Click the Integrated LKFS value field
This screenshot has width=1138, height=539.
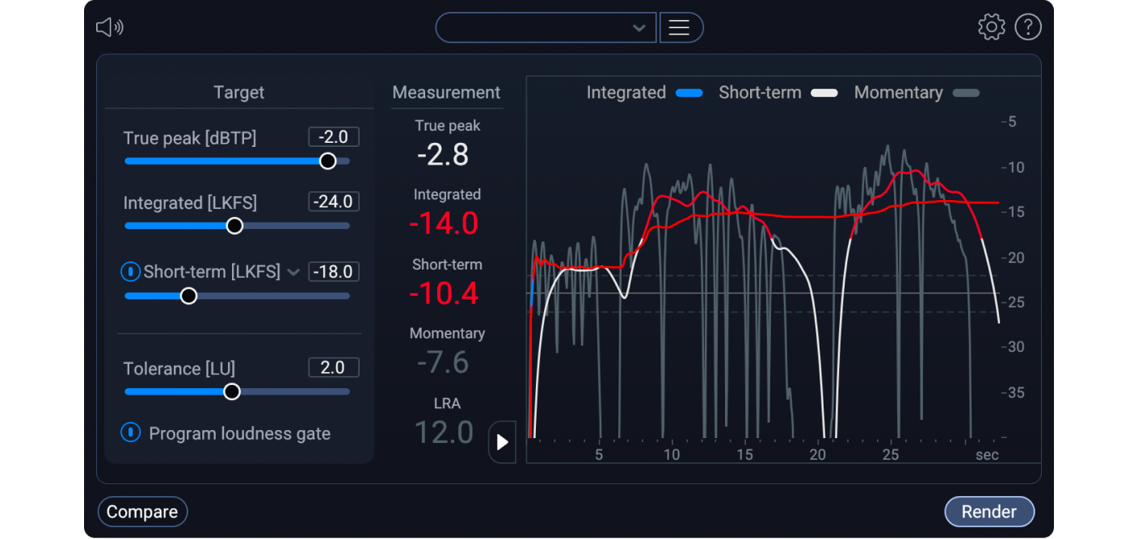(x=333, y=201)
